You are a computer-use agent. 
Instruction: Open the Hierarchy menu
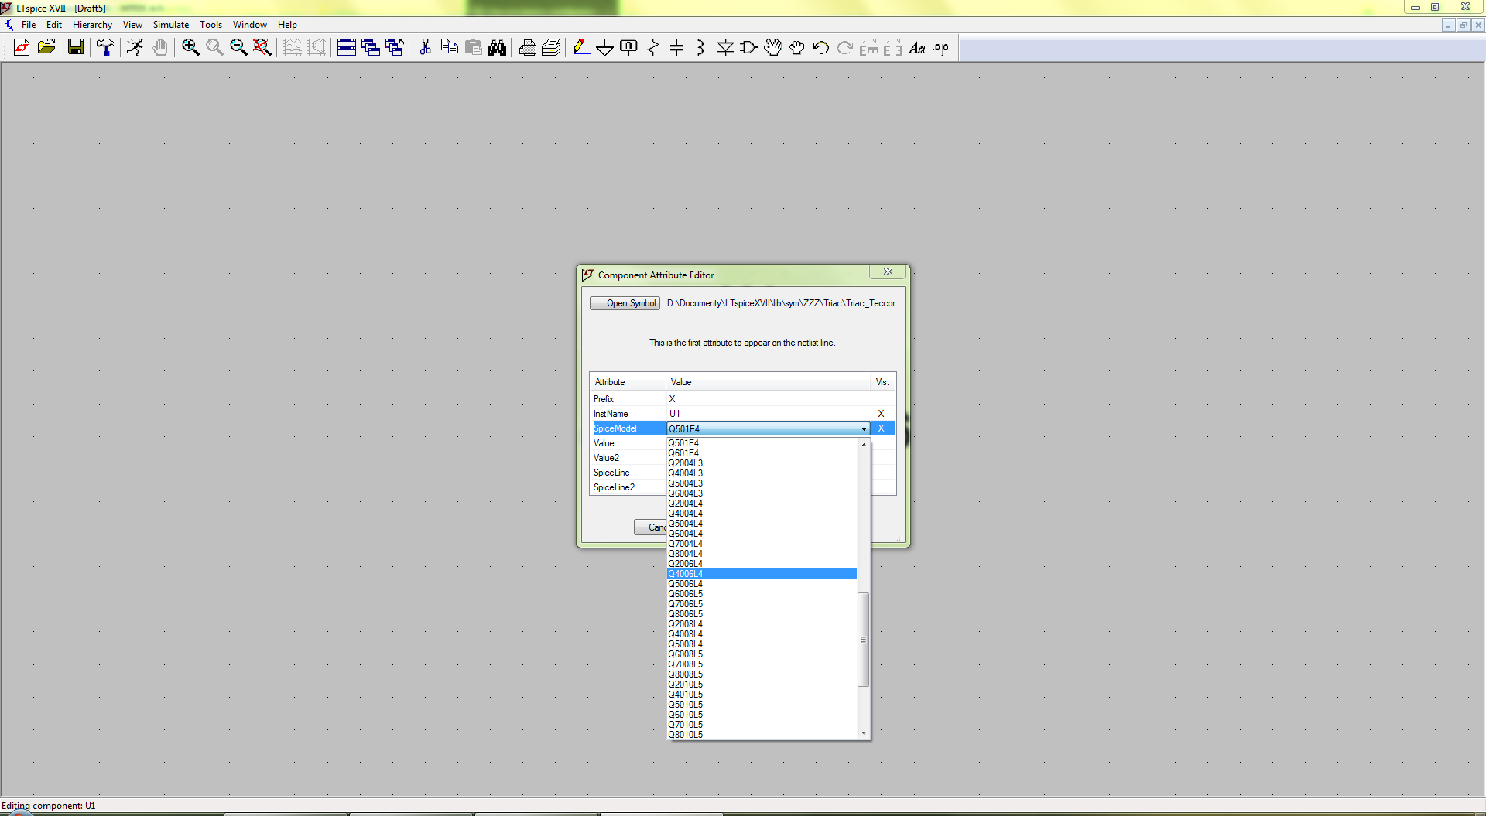click(x=92, y=25)
